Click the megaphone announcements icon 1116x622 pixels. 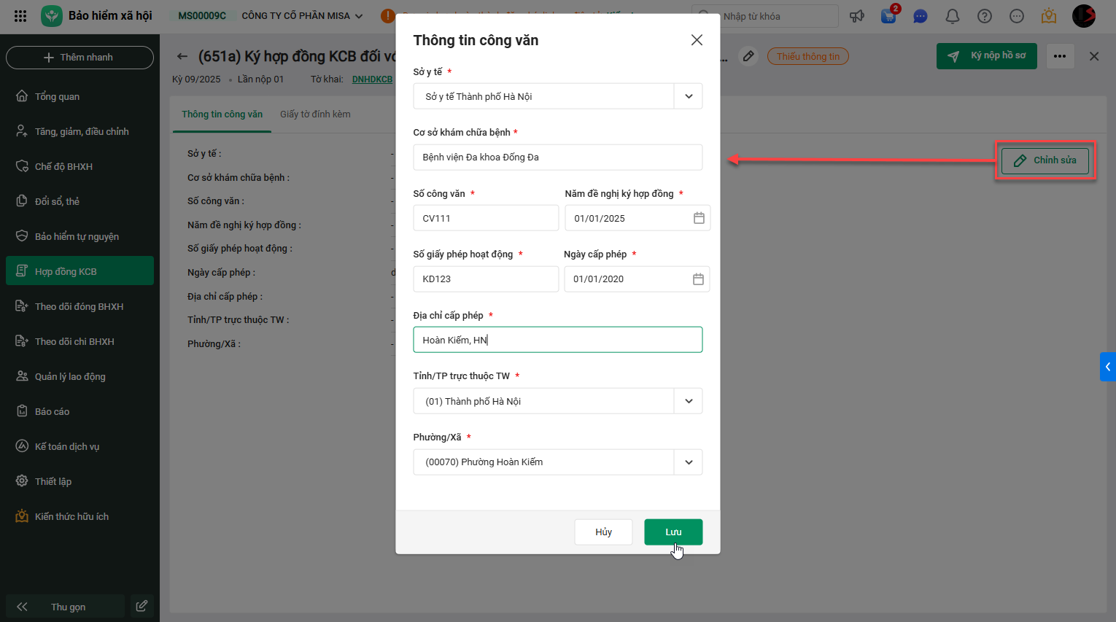pyautogui.click(x=857, y=16)
